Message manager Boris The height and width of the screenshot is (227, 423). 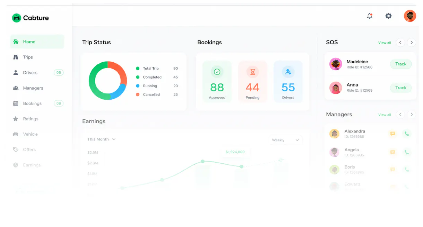(392, 170)
